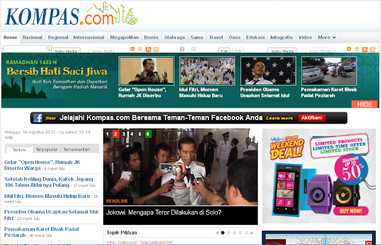This screenshot has height=245, width=381.
Task: Click the KOMPAS.com logo
Action: click(71, 14)
